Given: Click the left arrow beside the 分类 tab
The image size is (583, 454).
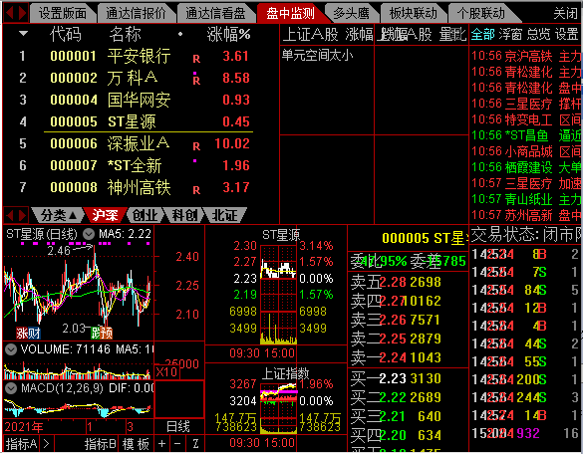Looking at the screenshot, I should (9, 215).
